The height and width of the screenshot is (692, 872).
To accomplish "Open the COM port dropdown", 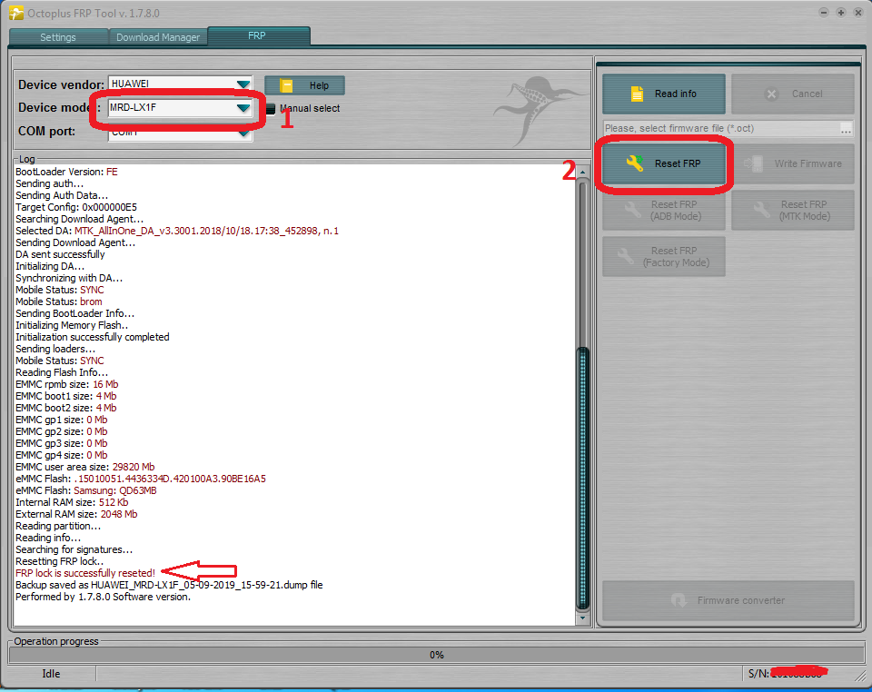I will (243, 133).
